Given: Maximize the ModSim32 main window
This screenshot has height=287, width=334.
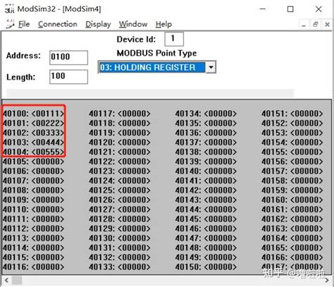Looking at the screenshot, I should tap(290, 9).
